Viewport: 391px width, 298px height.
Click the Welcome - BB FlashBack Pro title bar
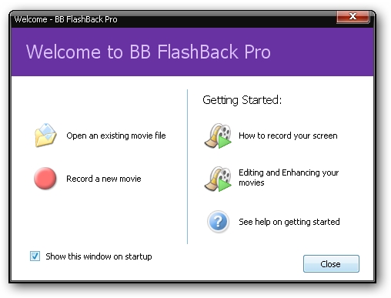[175, 19]
